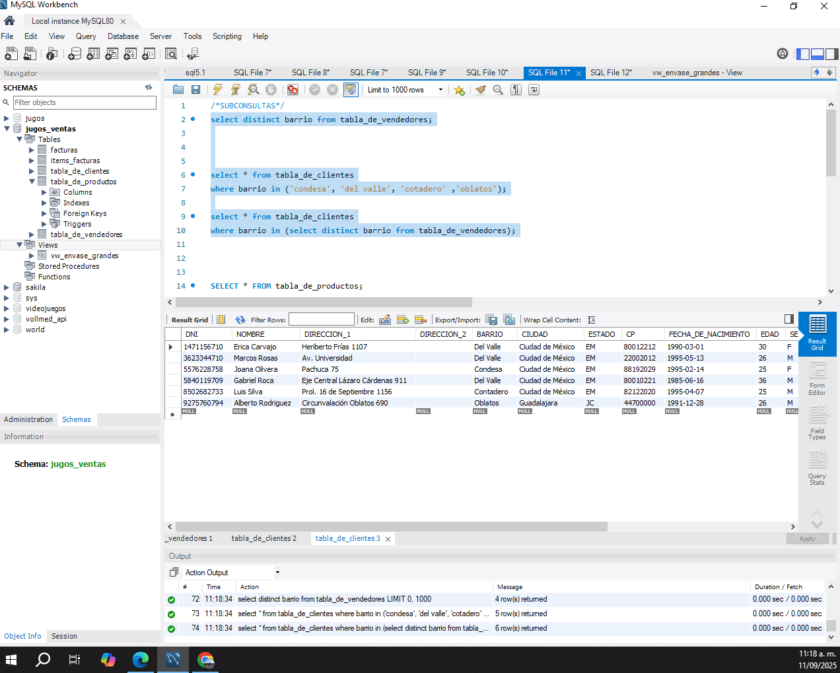840x673 pixels.
Task: Save current statement as a snippet favorite
Action: point(459,90)
